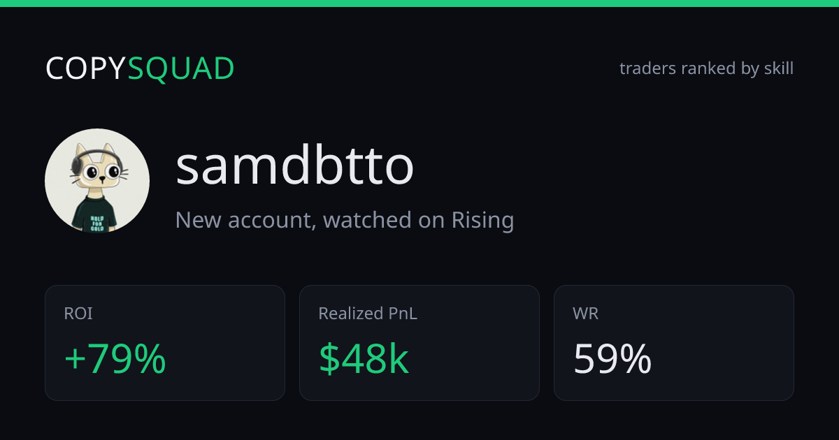Click the $48k realized profit value
The image size is (839, 440).
pyautogui.click(x=364, y=359)
